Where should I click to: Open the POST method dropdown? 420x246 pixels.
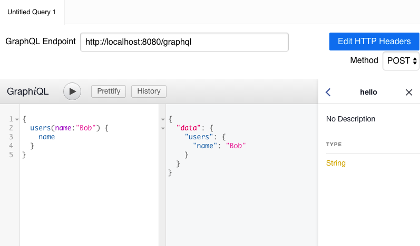tap(401, 60)
